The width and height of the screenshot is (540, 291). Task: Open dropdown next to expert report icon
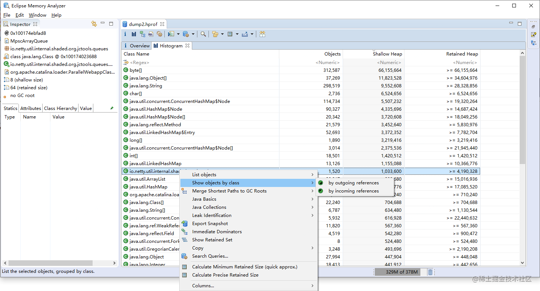(x=178, y=34)
